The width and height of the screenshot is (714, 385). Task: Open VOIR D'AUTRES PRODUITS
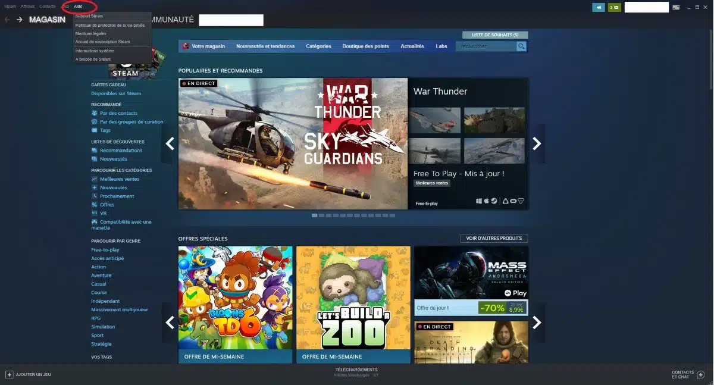click(493, 237)
